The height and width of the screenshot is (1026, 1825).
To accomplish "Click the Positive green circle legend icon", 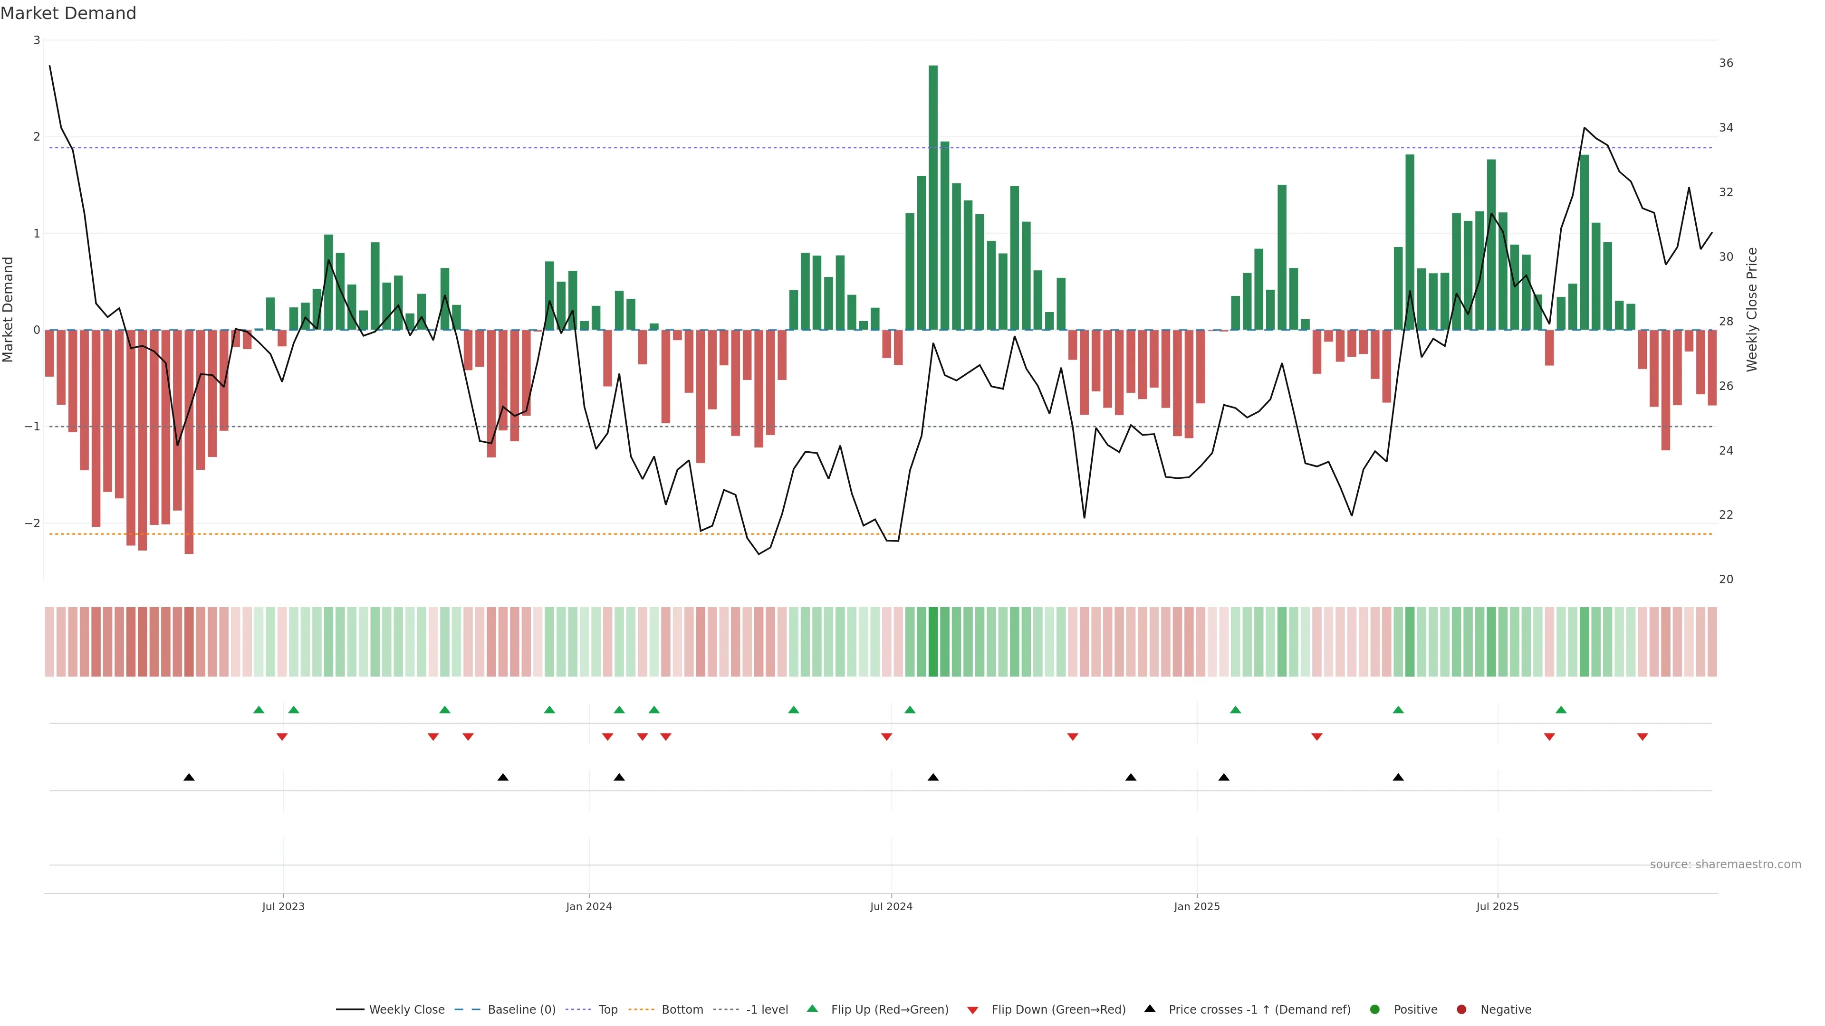I will [x=1375, y=1009].
